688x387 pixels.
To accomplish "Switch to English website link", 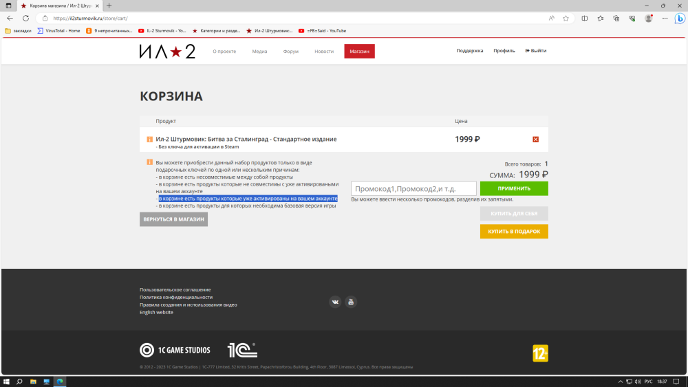I will point(156,313).
